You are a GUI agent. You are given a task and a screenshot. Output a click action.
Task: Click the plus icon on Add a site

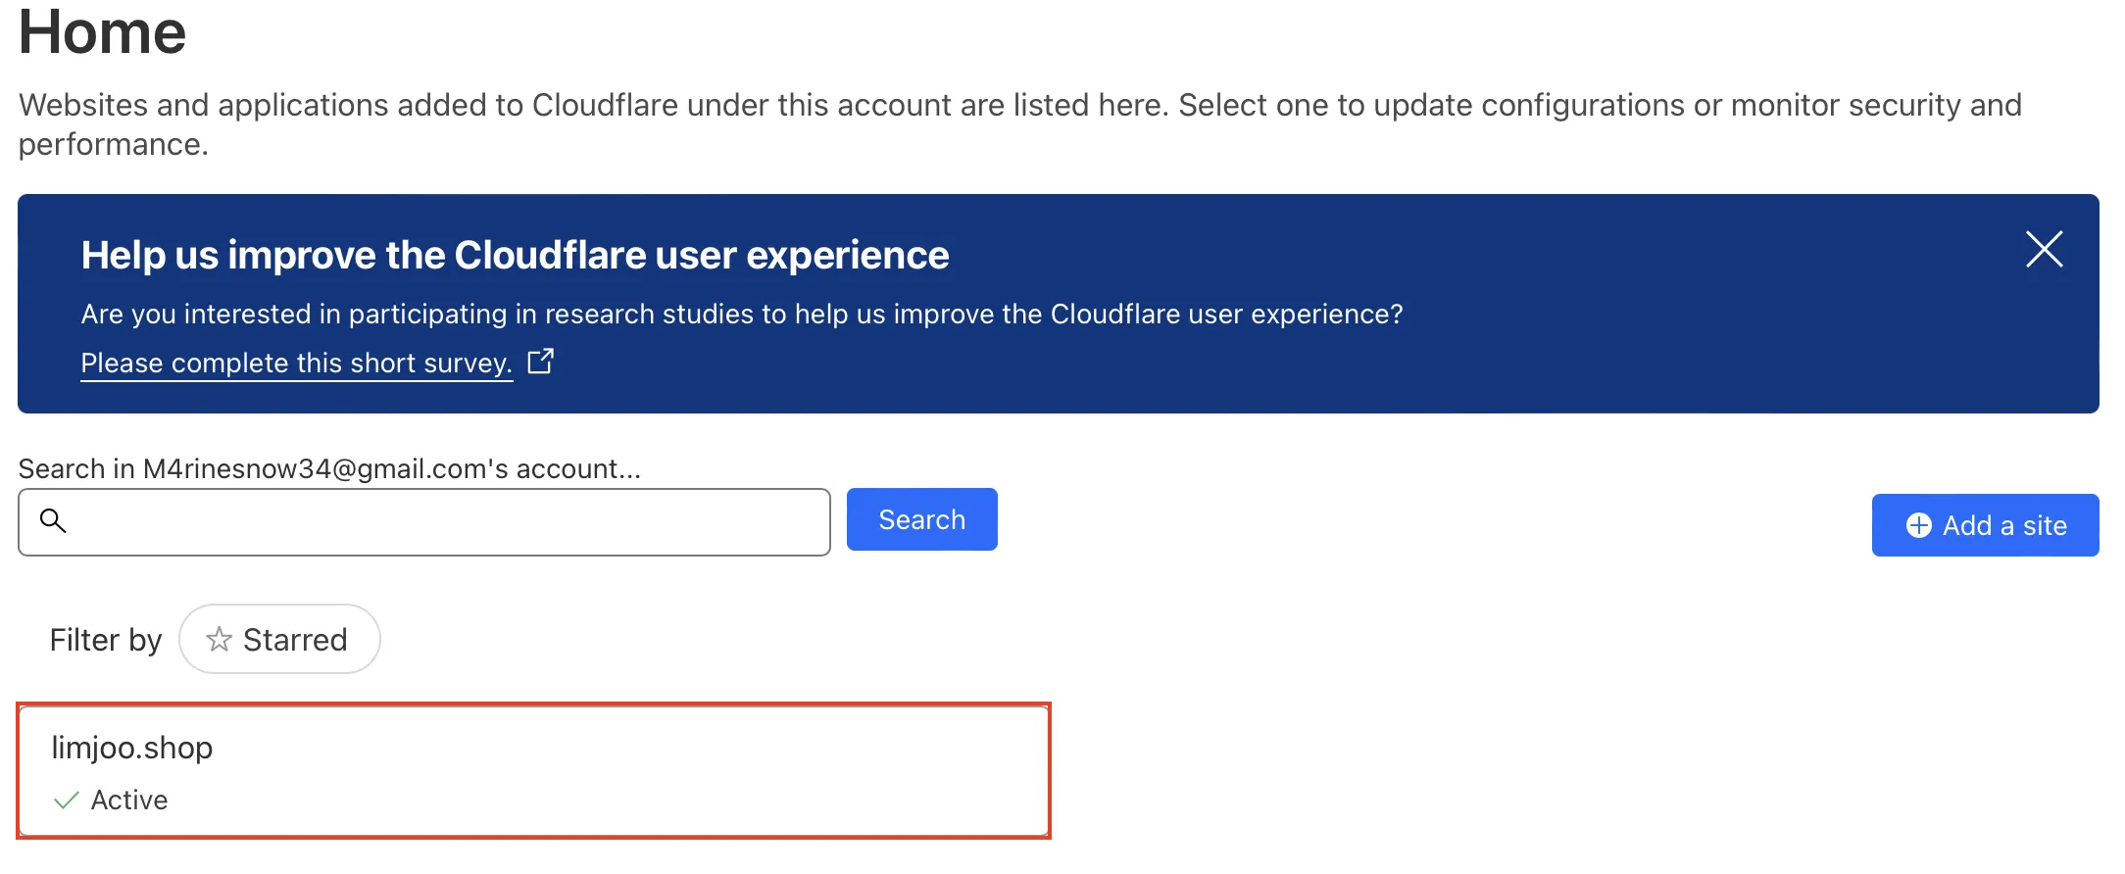pos(1918,526)
